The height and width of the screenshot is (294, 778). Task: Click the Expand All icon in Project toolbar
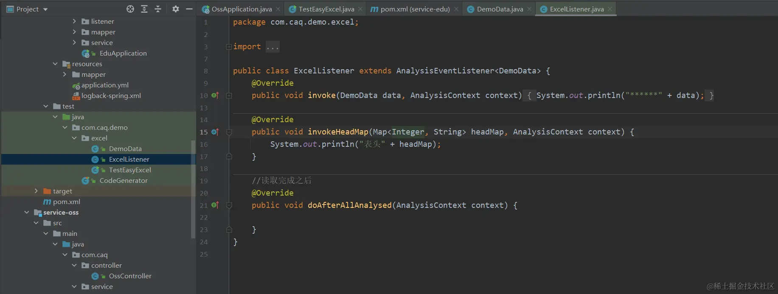coord(144,9)
